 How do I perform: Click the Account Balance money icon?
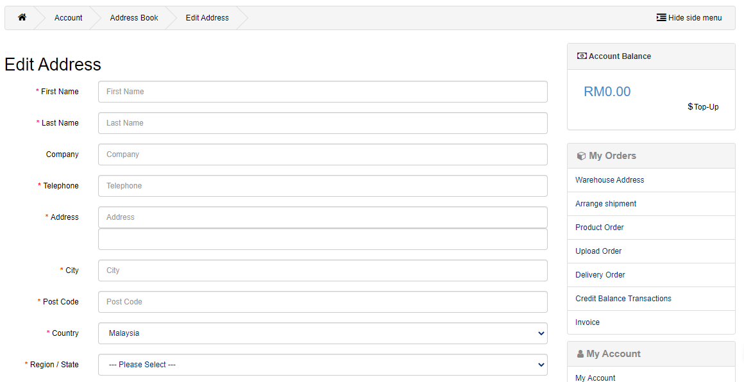pyautogui.click(x=582, y=56)
